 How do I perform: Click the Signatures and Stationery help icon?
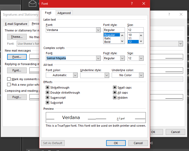tap(169, 14)
